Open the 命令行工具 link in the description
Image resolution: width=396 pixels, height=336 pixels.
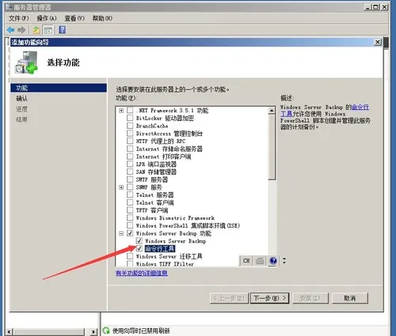click(360, 107)
